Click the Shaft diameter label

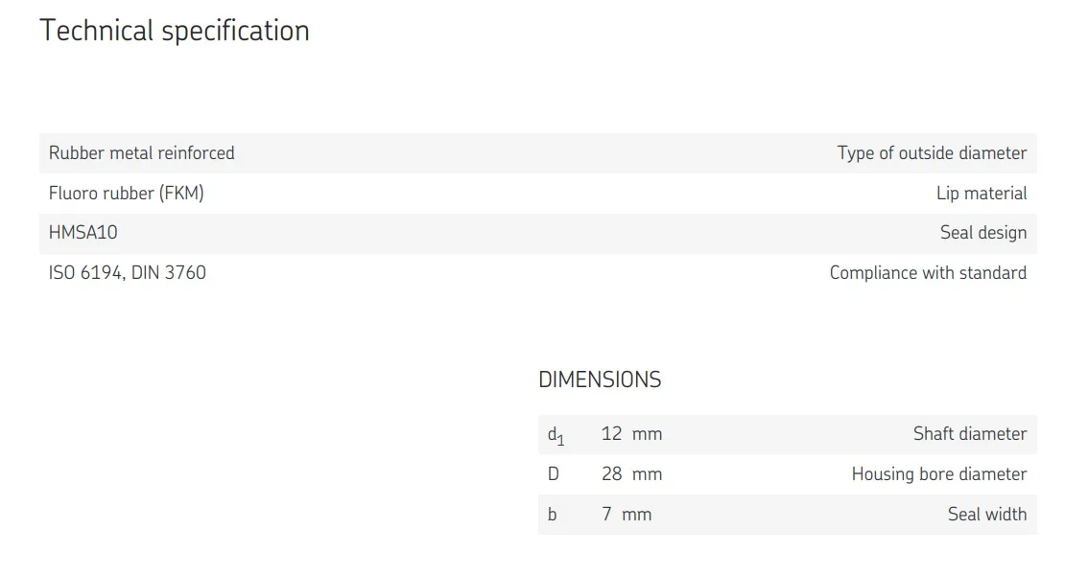pos(969,434)
